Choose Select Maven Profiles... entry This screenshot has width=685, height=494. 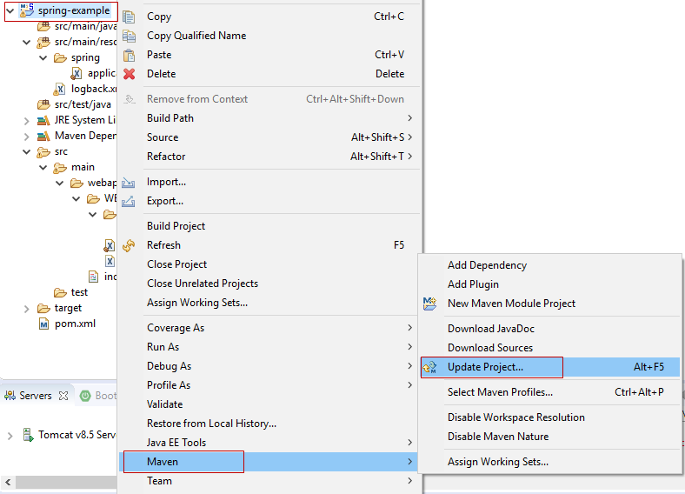coord(550,392)
